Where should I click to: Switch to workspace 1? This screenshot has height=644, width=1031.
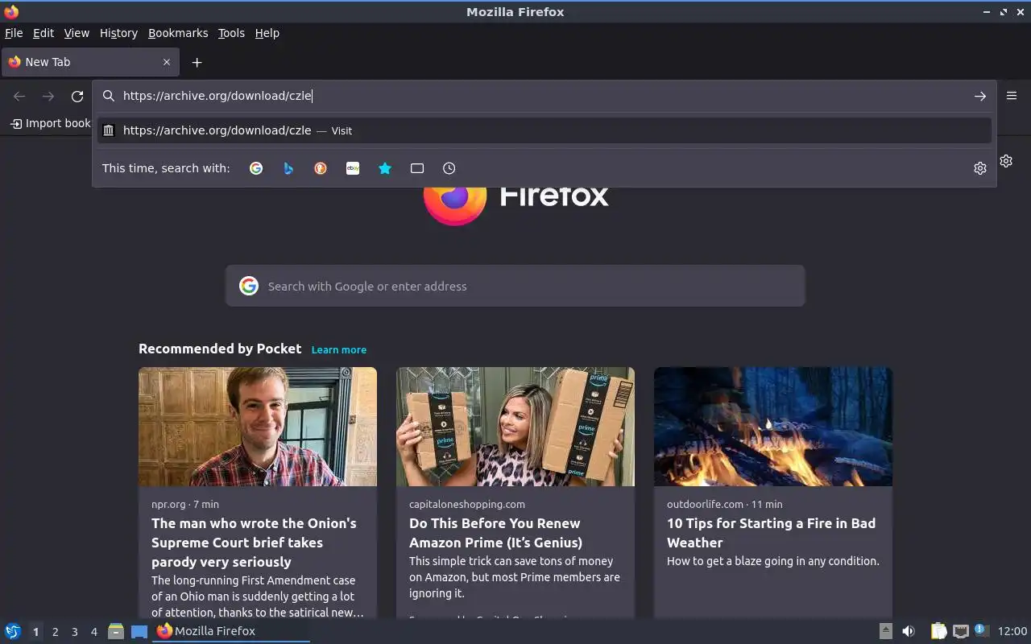pos(35,632)
